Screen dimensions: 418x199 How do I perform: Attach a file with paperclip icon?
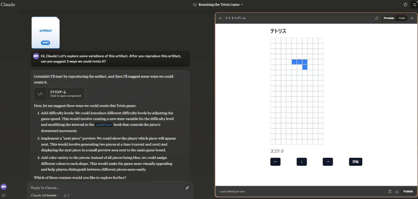click(x=187, y=188)
